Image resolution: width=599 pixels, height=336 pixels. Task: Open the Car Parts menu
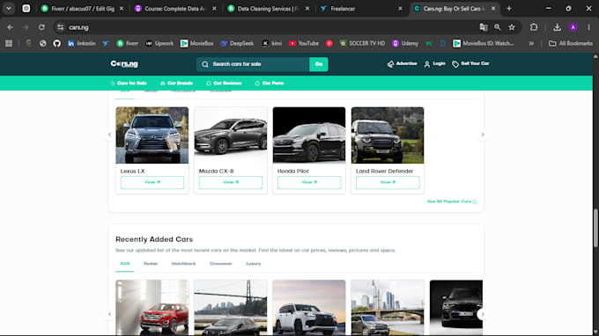coord(270,84)
